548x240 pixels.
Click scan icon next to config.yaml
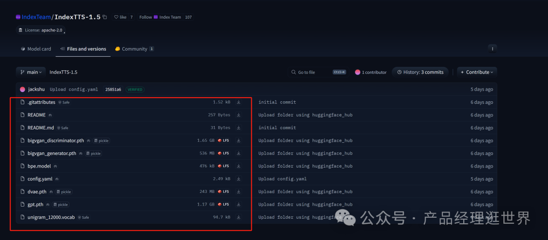pyautogui.click(x=57, y=179)
